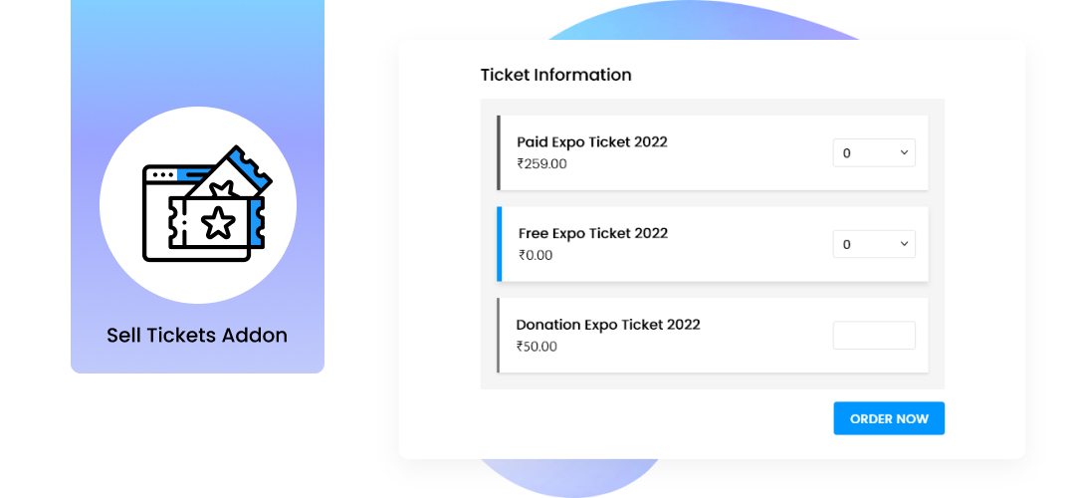Click the ticket with star icon
Screen dimensions: 1075x498
(216, 222)
